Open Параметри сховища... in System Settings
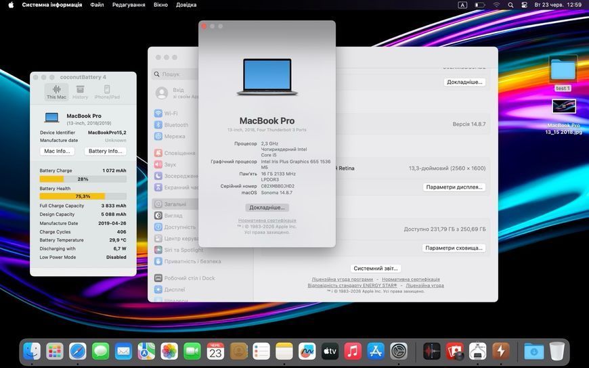The width and height of the screenshot is (589, 368). click(x=454, y=248)
